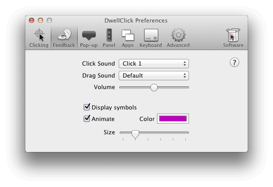Click the Feedback tab label text

(x=64, y=45)
